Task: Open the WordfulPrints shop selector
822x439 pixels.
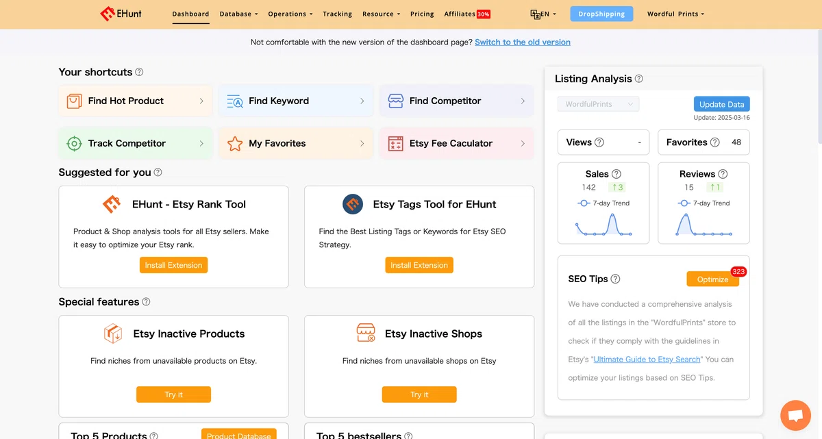Action: click(598, 104)
